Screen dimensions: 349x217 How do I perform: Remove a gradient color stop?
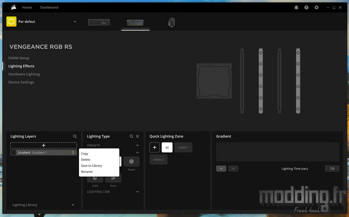(233, 169)
